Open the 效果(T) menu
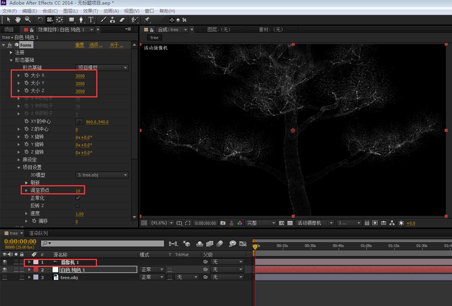This screenshot has height=306, width=452. (x=90, y=11)
